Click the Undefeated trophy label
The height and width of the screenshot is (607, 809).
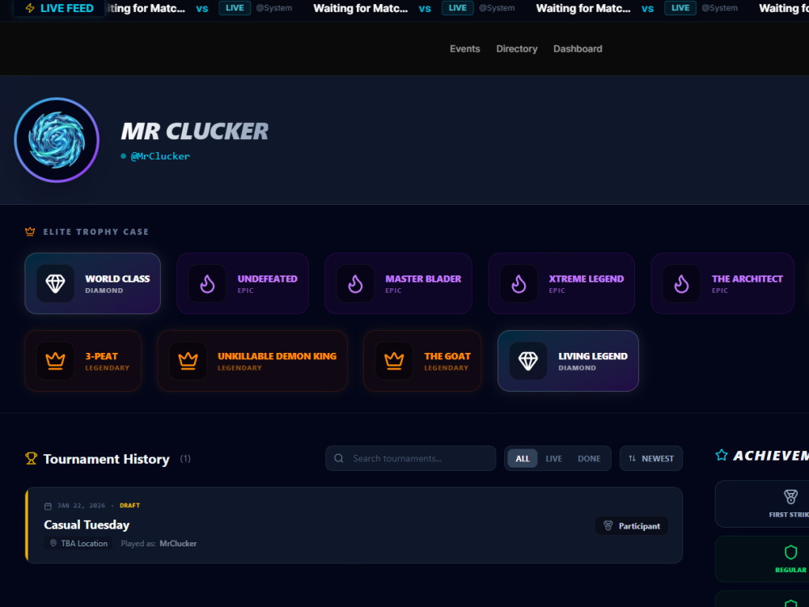(x=267, y=278)
